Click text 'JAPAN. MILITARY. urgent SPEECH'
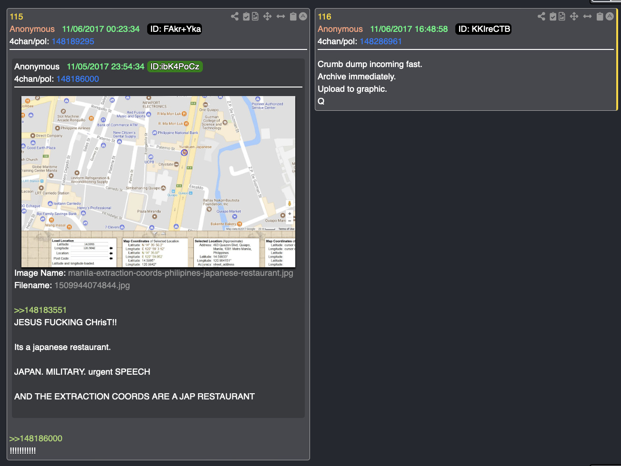 pos(82,372)
